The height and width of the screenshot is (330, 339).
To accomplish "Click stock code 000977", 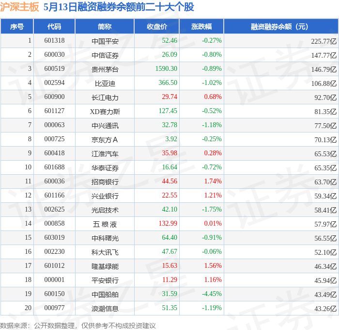I will [54, 308].
